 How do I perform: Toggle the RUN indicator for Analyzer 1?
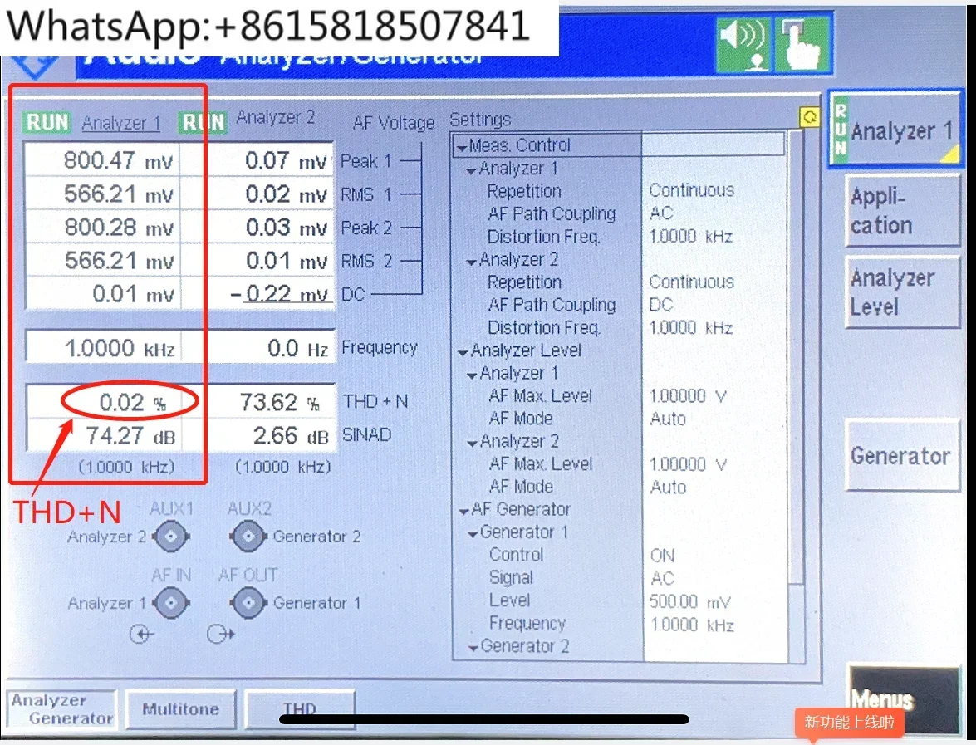click(47, 122)
